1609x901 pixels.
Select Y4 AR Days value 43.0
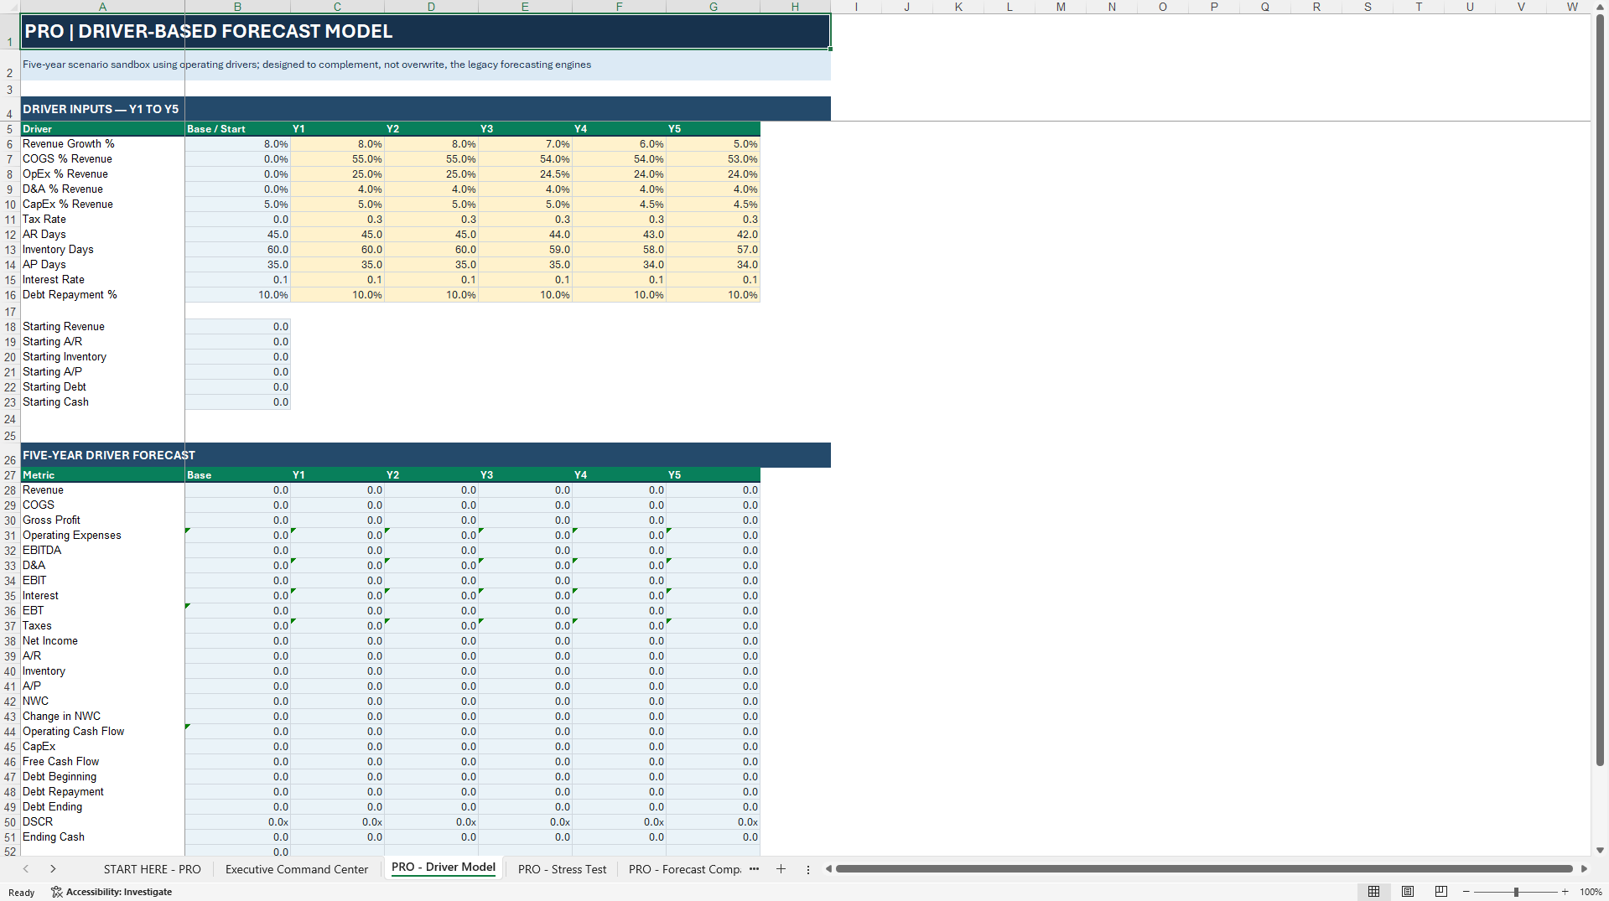point(620,235)
